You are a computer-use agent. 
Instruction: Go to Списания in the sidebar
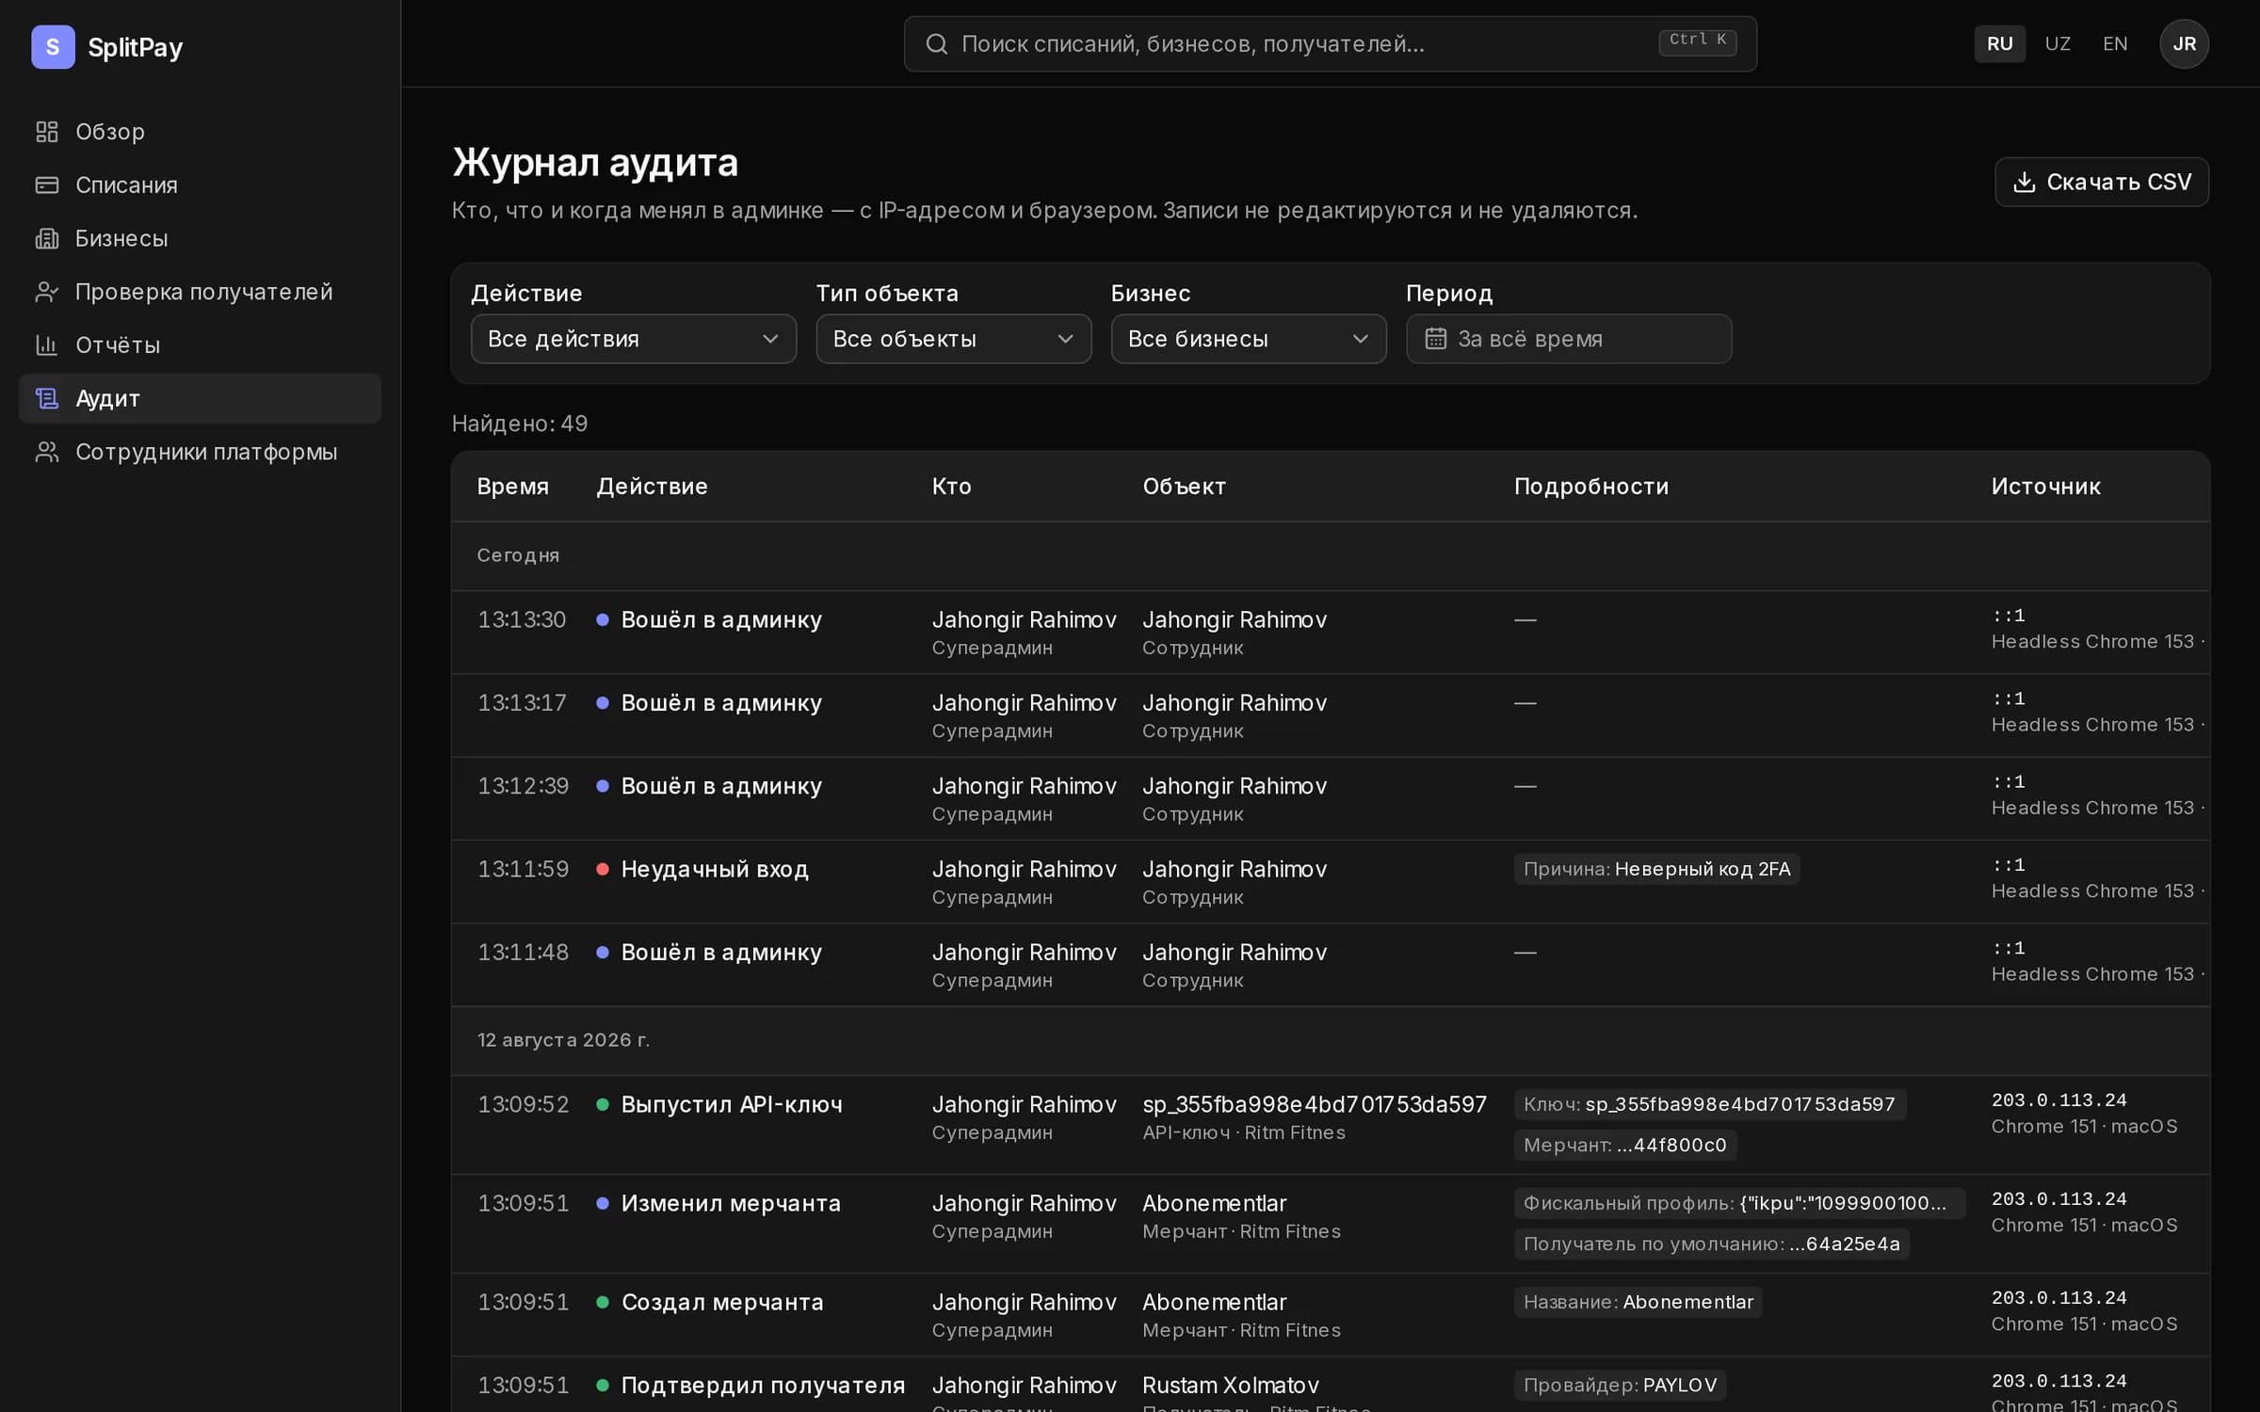click(x=200, y=185)
